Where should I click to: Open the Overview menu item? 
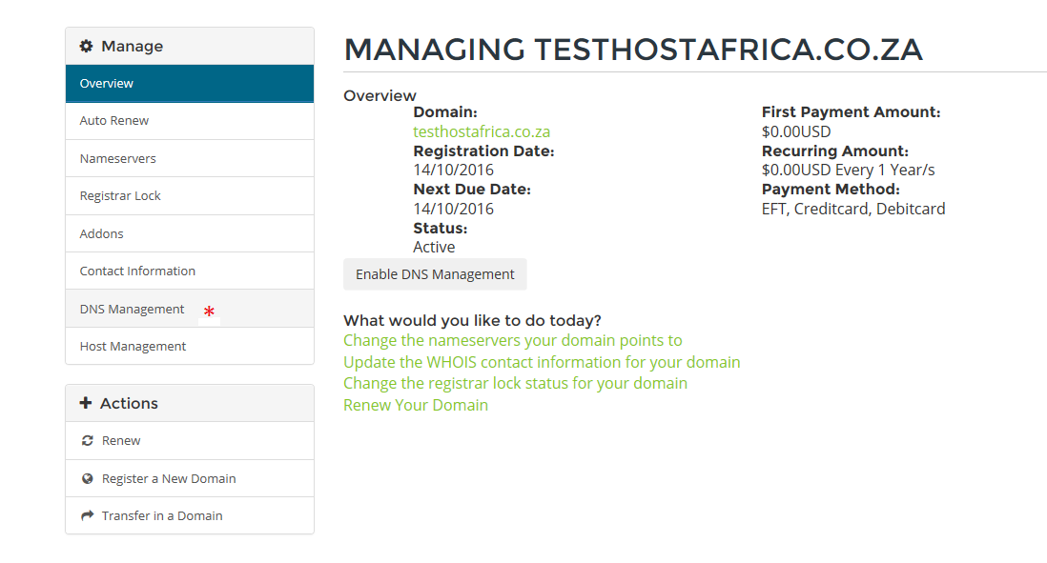click(x=190, y=84)
